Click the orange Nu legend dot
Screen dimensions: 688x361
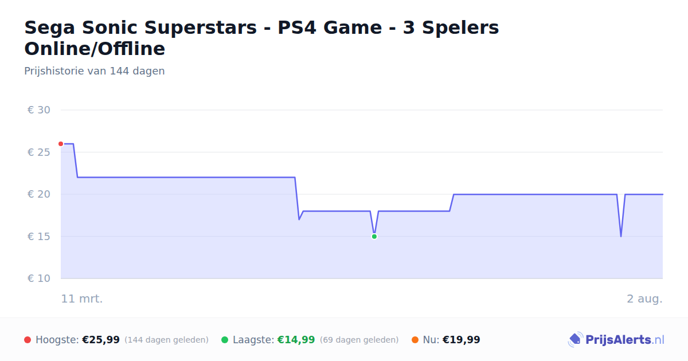click(x=415, y=340)
